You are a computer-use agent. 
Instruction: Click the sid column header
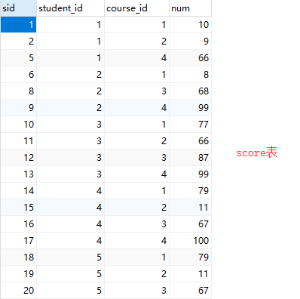[x=18, y=8]
